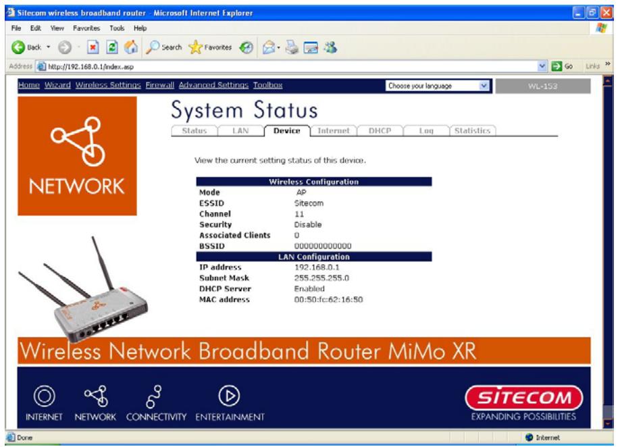Click the router product image
618x447 pixels.
click(84, 290)
